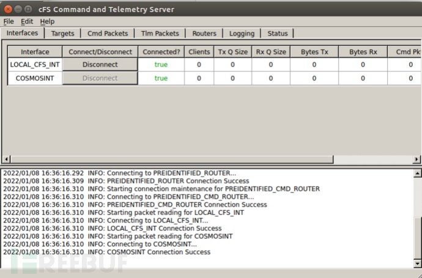
Task: Click the true status for LOCAL_CFS_INT
Action: click(161, 65)
